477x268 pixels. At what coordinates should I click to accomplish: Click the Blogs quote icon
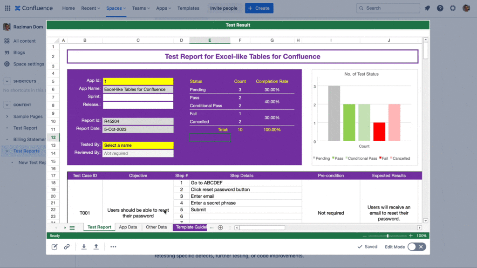(7, 52)
